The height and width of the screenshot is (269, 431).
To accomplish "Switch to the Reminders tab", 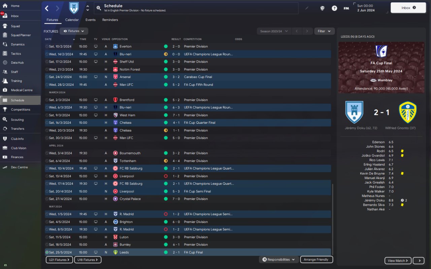I will coord(110,20).
